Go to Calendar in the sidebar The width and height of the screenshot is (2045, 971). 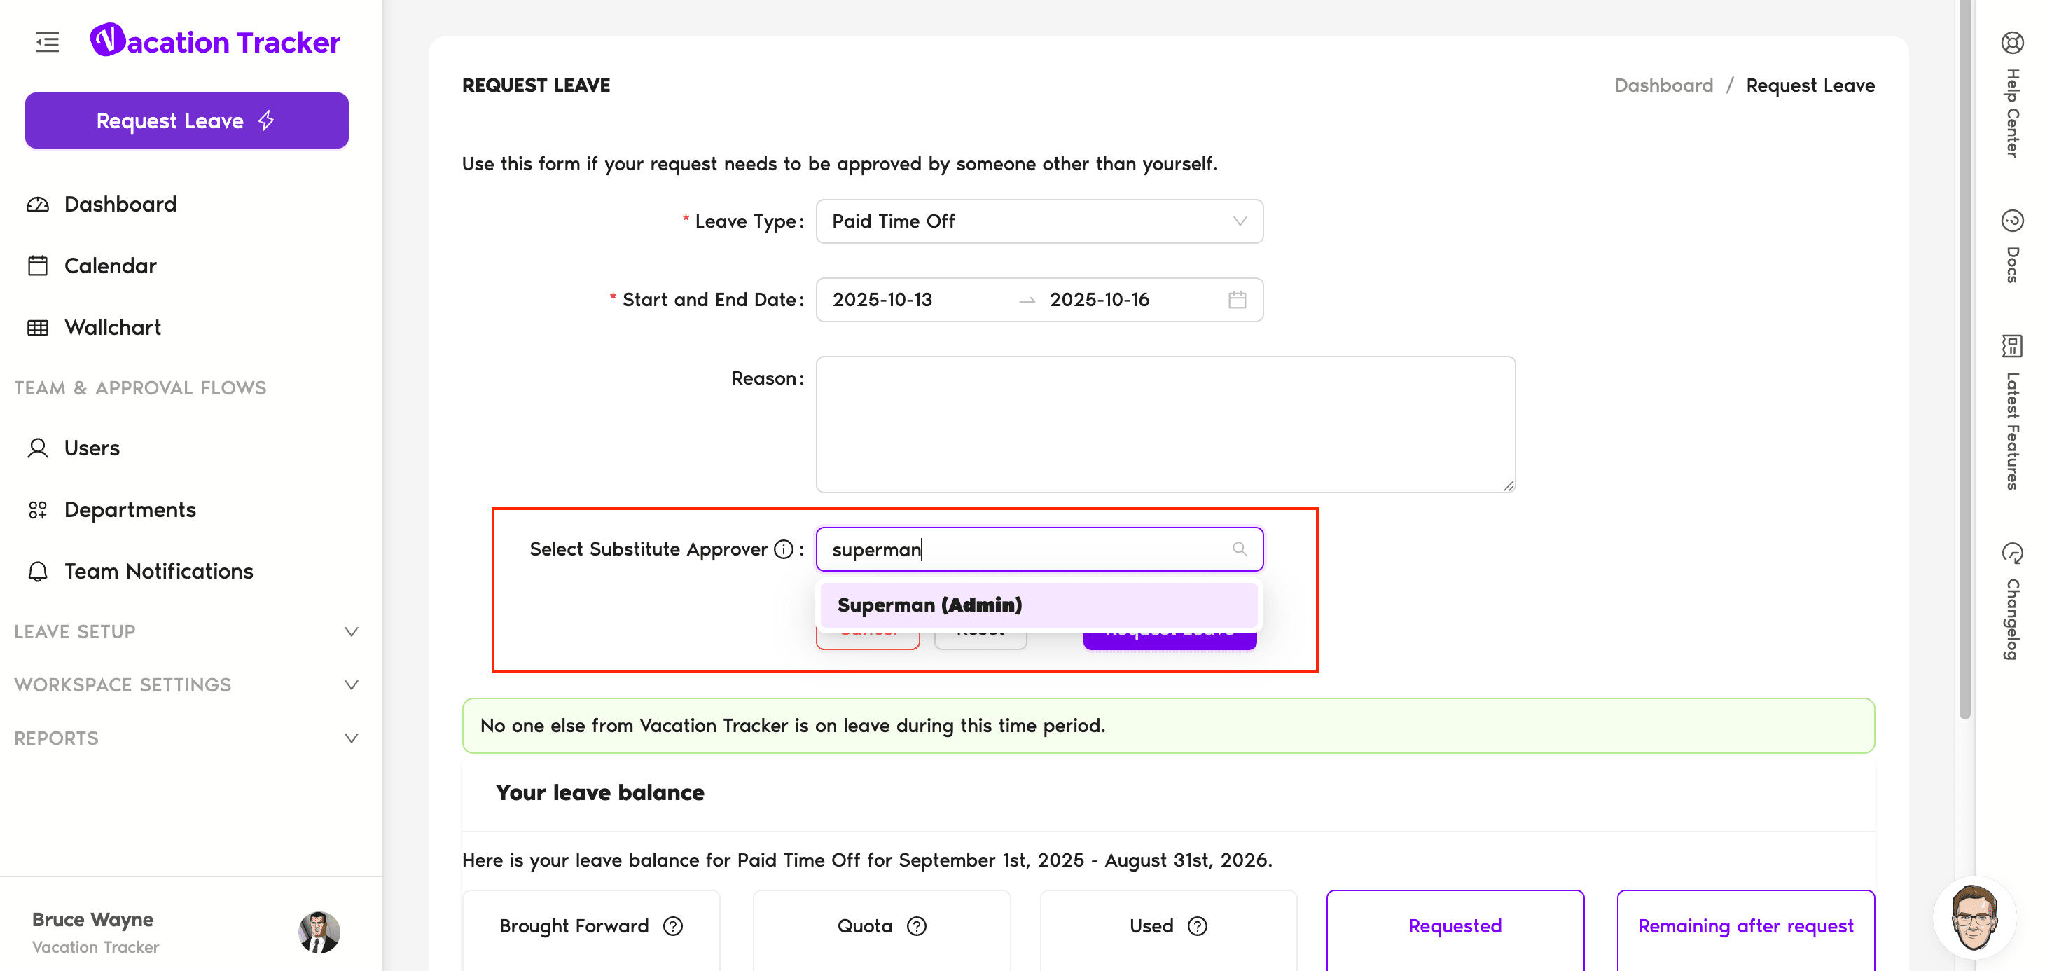point(111,266)
